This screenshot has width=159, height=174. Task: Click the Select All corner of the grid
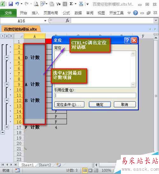pyautogui.click(x=19, y=36)
